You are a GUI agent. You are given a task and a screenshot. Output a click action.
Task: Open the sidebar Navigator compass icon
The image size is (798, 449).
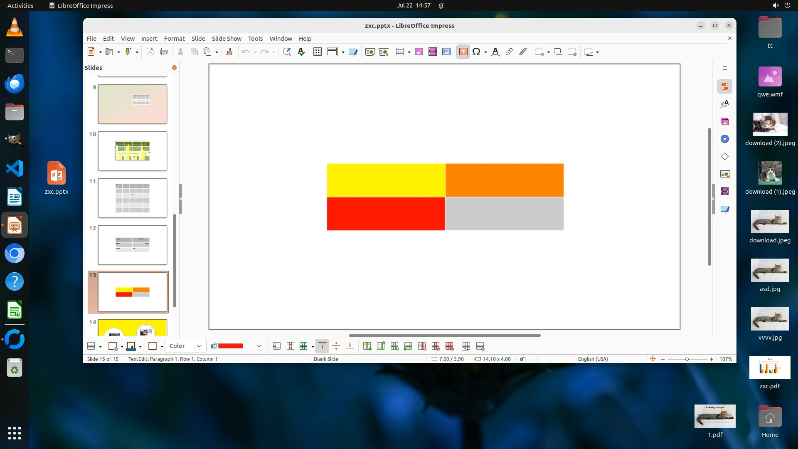pyautogui.click(x=725, y=139)
